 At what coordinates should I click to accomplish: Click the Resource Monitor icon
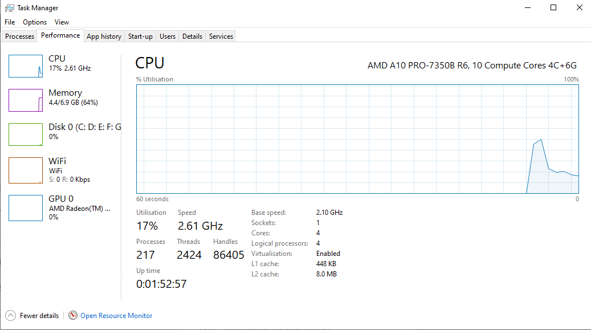72,315
